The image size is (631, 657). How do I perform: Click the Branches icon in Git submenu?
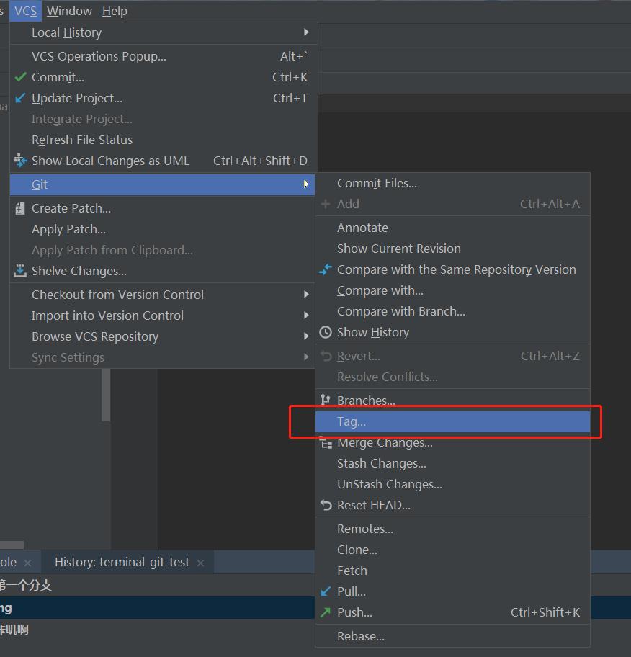(326, 401)
